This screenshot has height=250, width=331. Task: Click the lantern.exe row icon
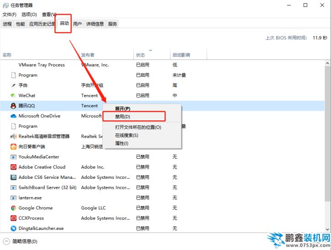pyautogui.click(x=13, y=198)
